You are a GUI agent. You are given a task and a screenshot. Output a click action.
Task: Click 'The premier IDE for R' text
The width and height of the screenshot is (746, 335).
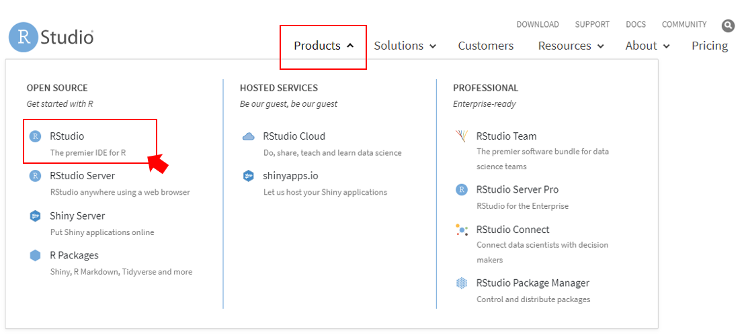click(x=88, y=153)
